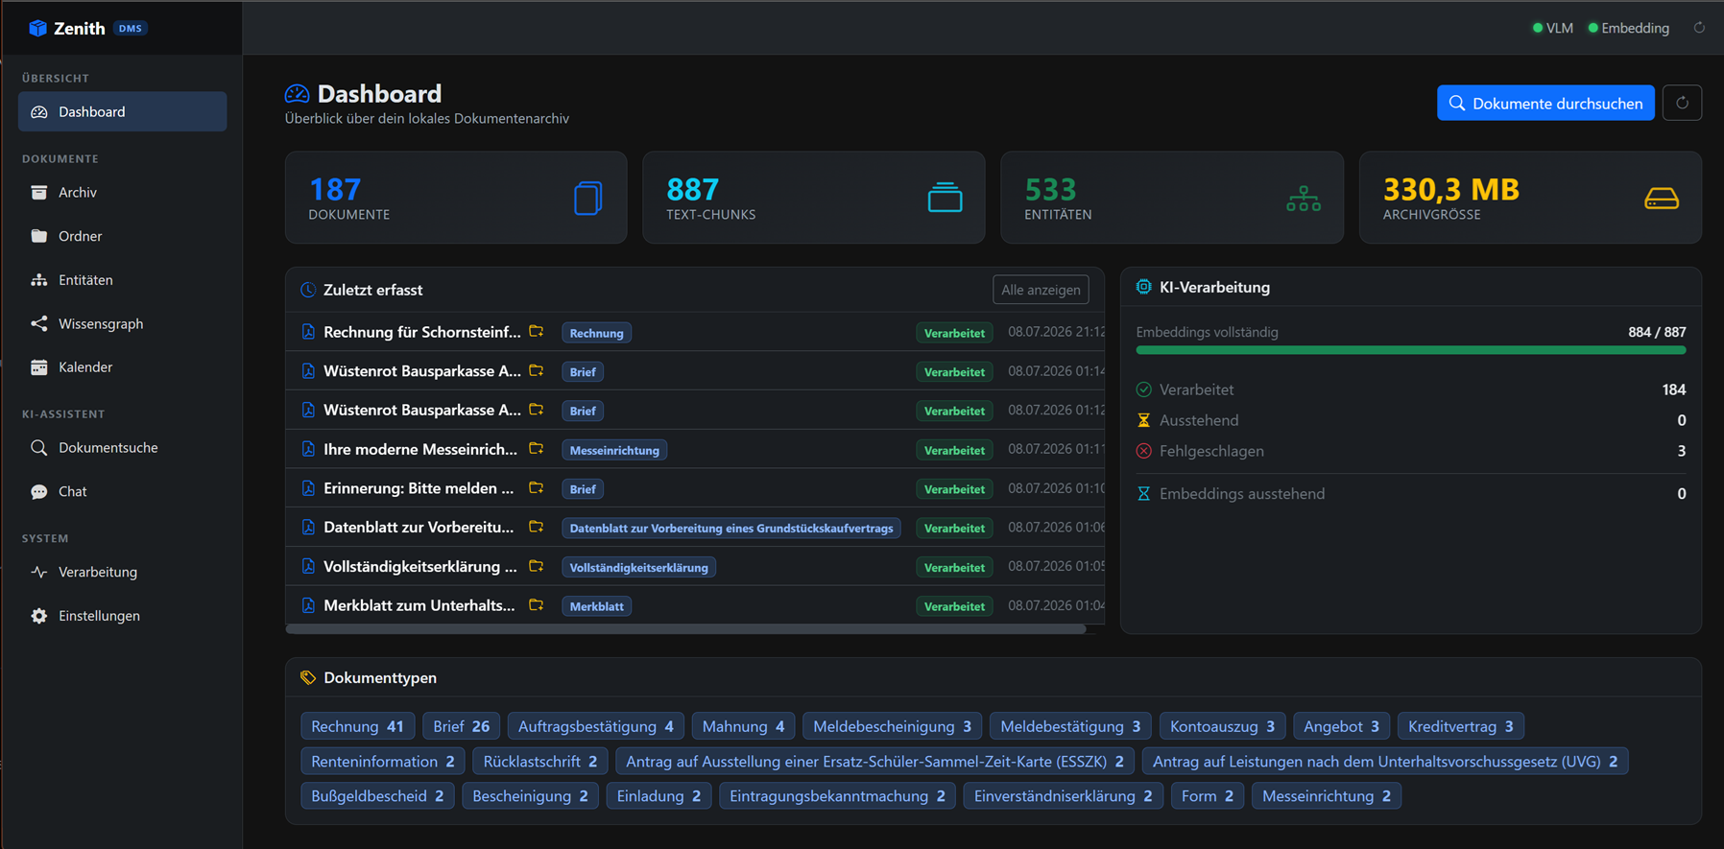This screenshot has height=849, width=1724.
Task: Select the Form 2 type tag
Action: click(1208, 795)
